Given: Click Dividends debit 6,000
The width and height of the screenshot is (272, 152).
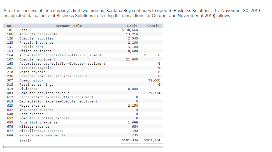Looking at the screenshot, I should [x=133, y=89].
